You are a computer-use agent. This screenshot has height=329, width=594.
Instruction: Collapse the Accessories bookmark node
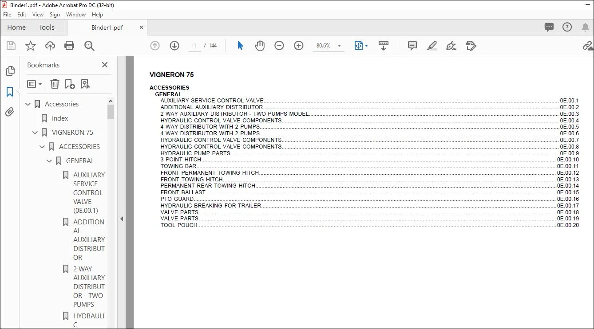[28, 104]
